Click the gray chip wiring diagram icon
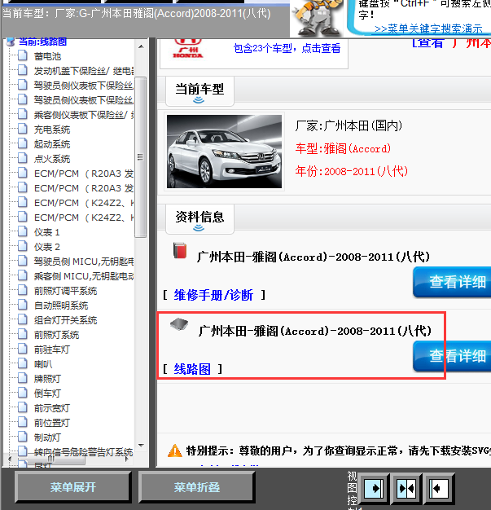The height and width of the screenshot is (510, 491). coord(179,324)
